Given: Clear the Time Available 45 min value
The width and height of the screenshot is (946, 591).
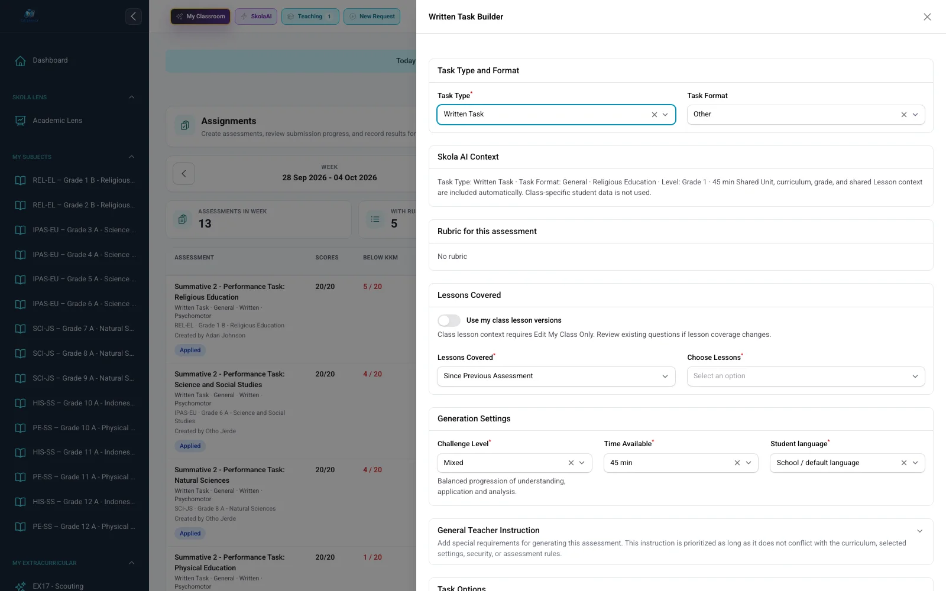Looking at the screenshot, I should 737,463.
